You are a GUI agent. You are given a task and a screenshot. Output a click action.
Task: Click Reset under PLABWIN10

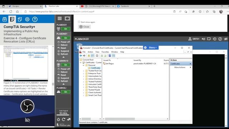pos(62,75)
